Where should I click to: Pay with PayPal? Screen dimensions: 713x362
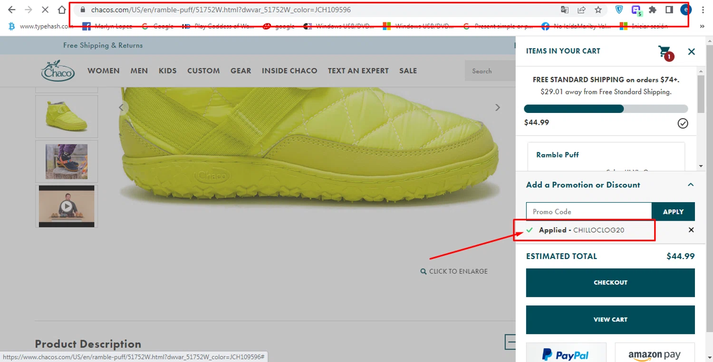566,353
